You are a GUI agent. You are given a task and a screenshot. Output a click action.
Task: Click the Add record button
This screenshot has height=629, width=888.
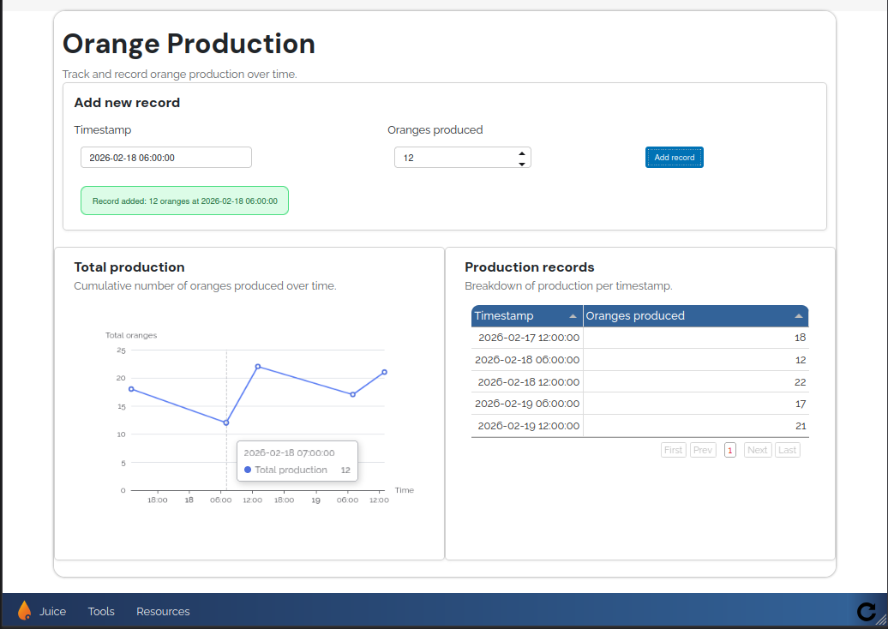coord(674,157)
